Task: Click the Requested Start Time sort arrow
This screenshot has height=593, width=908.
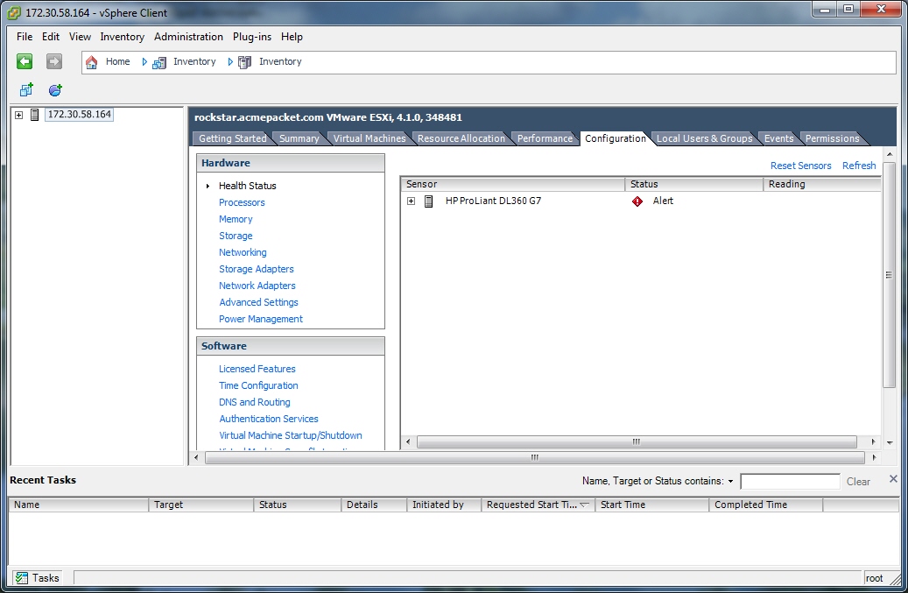Action: (x=584, y=505)
